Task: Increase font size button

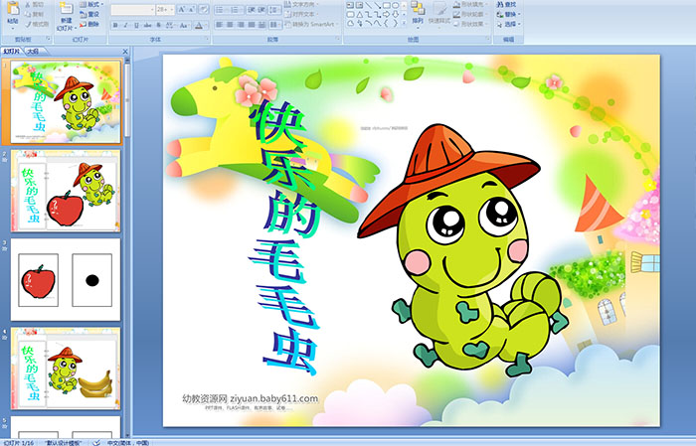Action: click(x=182, y=10)
